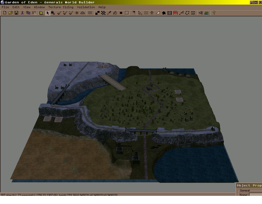262x204 pixels.
Task: Select the red build list tool
Action: point(176,13)
